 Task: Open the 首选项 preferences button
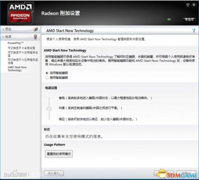tap(189, 19)
